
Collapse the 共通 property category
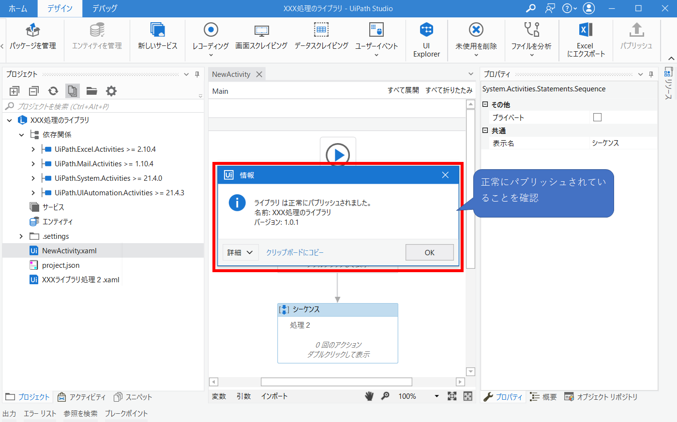point(485,131)
